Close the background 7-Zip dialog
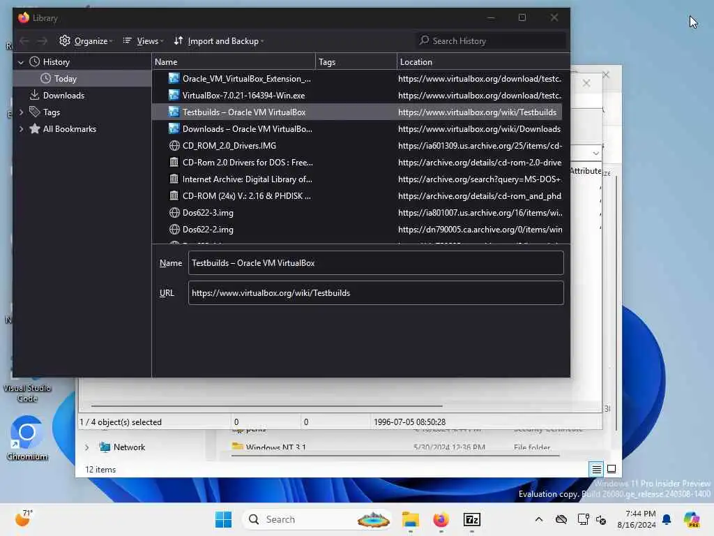 [x=586, y=83]
